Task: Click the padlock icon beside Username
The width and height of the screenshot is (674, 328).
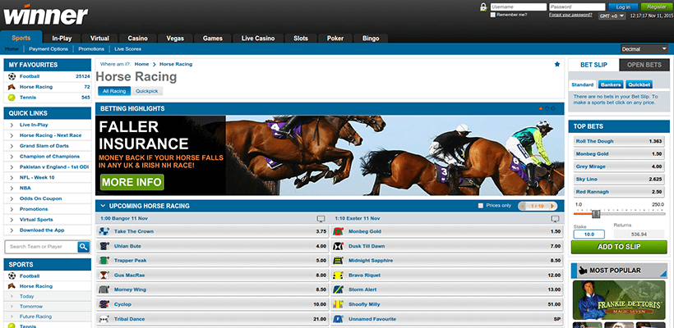Action: coord(483,7)
